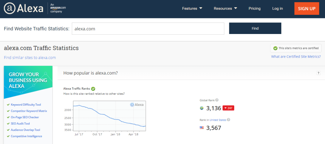Click the Find button
325x144 pixels.
(x=255, y=29)
